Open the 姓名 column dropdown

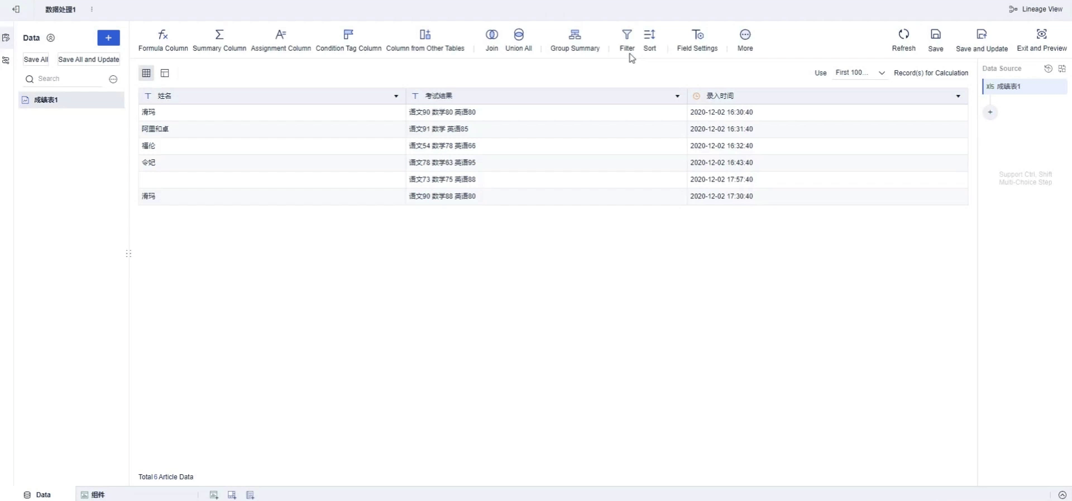(396, 97)
